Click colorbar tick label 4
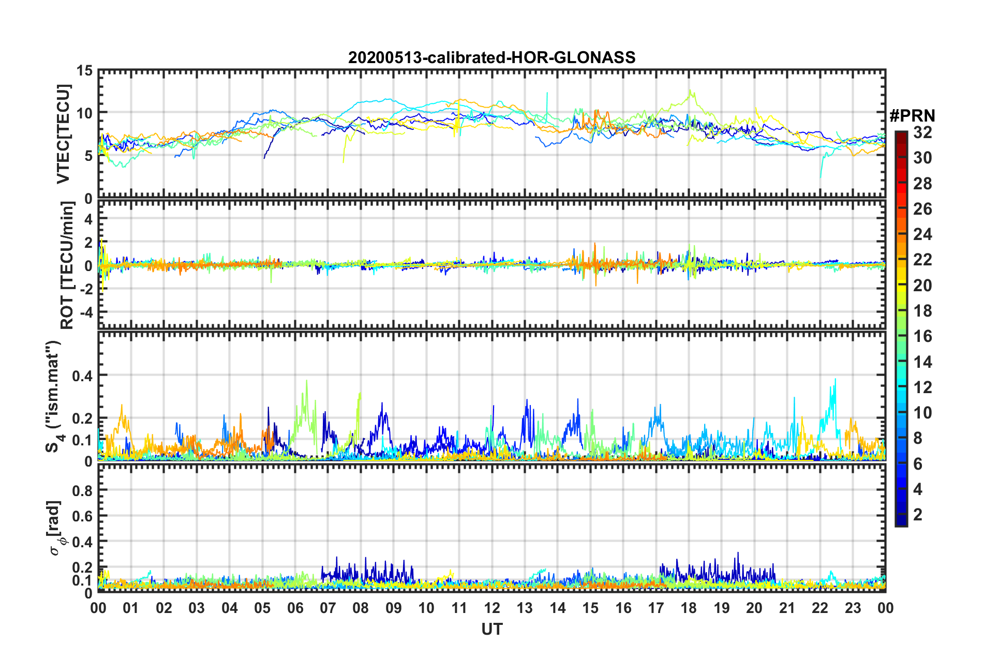The width and height of the screenshot is (984, 658). [x=918, y=489]
